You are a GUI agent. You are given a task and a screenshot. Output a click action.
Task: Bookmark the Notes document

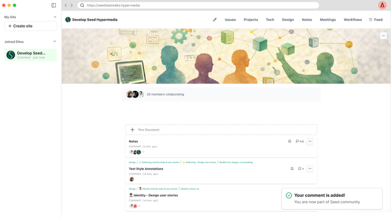tap(289, 141)
